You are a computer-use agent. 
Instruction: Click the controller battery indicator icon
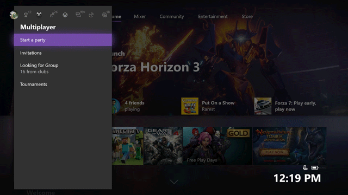[x=315, y=168]
